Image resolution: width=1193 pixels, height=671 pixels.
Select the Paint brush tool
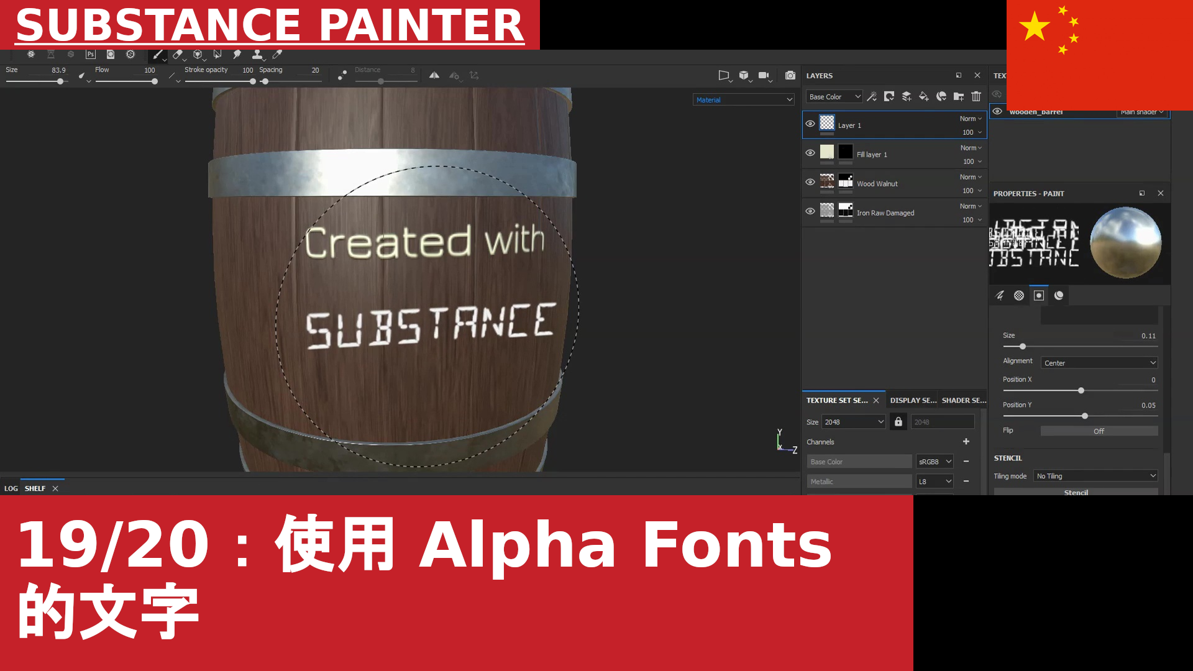coord(158,55)
